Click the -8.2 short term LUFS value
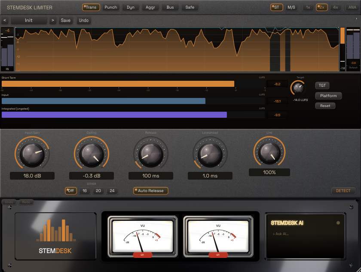 click(x=277, y=84)
